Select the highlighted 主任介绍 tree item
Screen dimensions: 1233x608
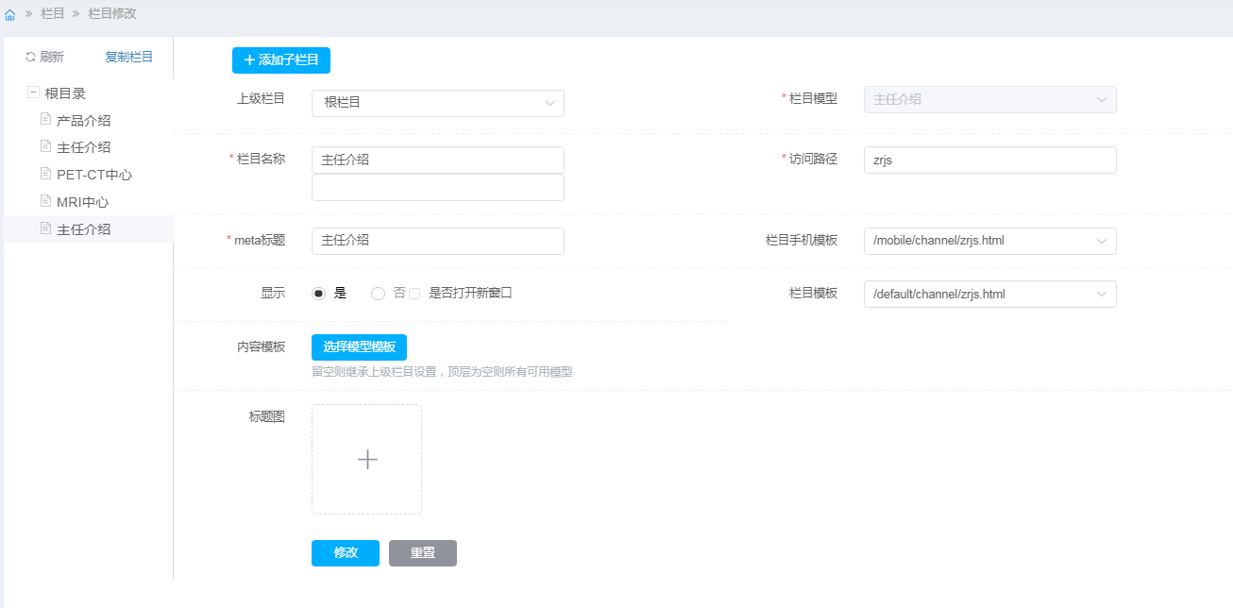click(x=84, y=229)
